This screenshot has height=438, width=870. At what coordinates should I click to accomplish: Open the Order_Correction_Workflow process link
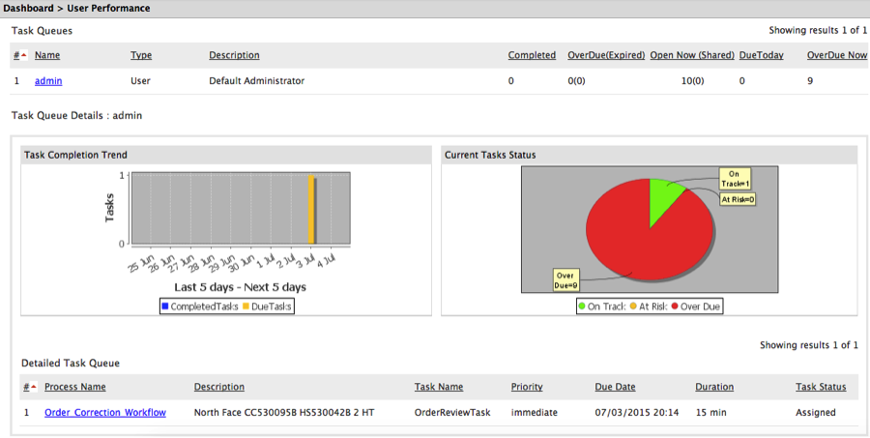(104, 413)
